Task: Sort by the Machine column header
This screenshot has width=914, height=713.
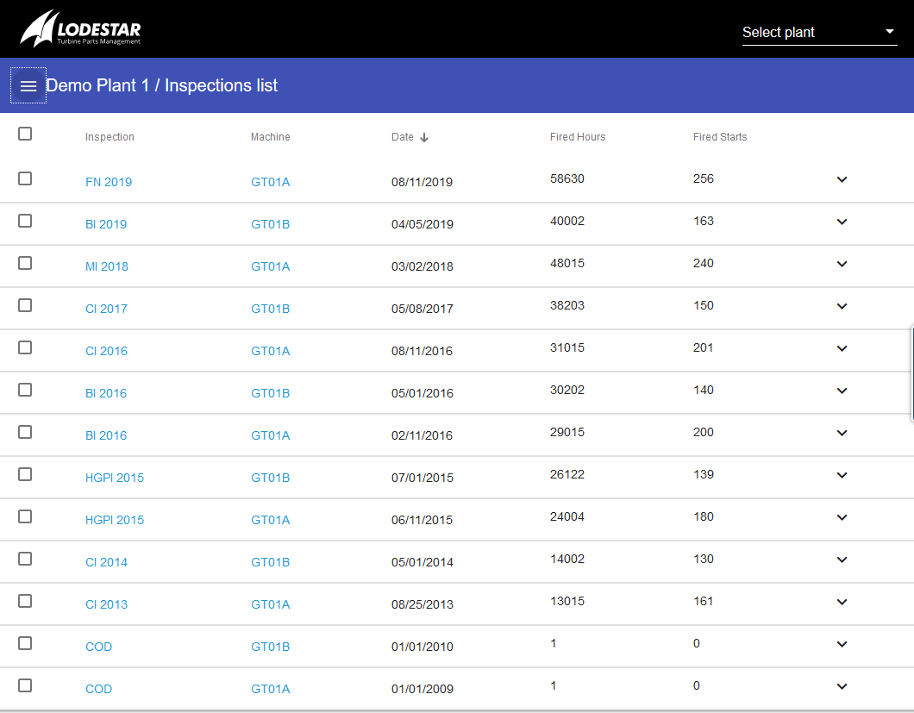Action: [270, 137]
